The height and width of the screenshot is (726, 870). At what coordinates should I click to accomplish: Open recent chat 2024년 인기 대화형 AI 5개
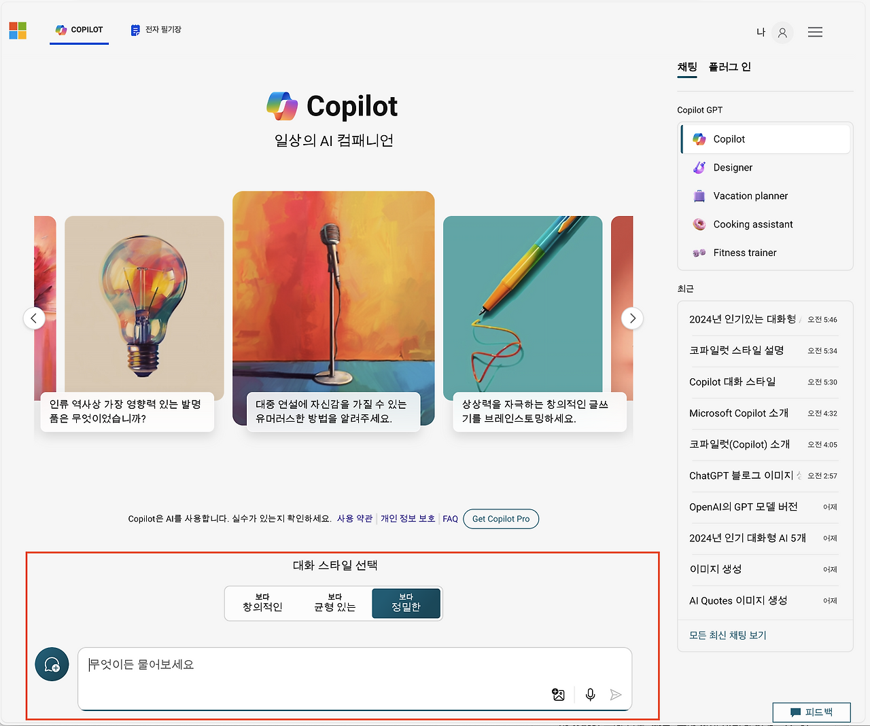click(763, 538)
